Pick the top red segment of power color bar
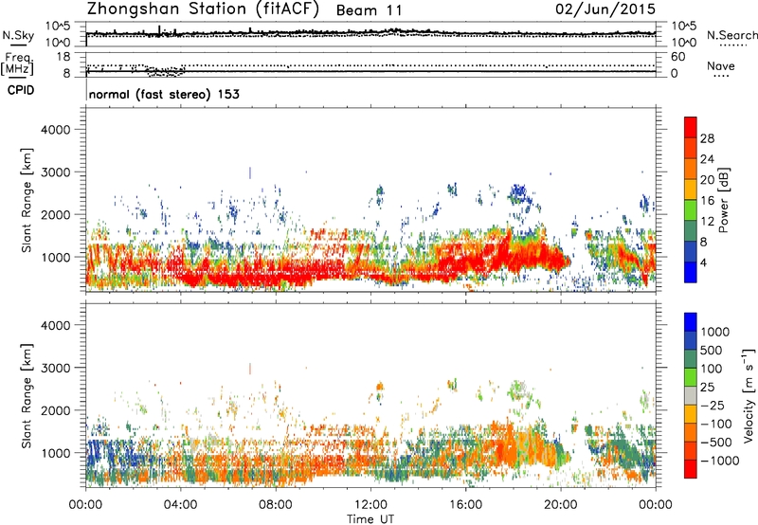The width and height of the screenshot is (758, 525). pyautogui.click(x=691, y=127)
